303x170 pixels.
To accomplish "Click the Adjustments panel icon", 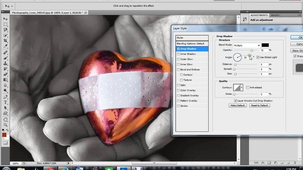I will (x=245, y=19).
